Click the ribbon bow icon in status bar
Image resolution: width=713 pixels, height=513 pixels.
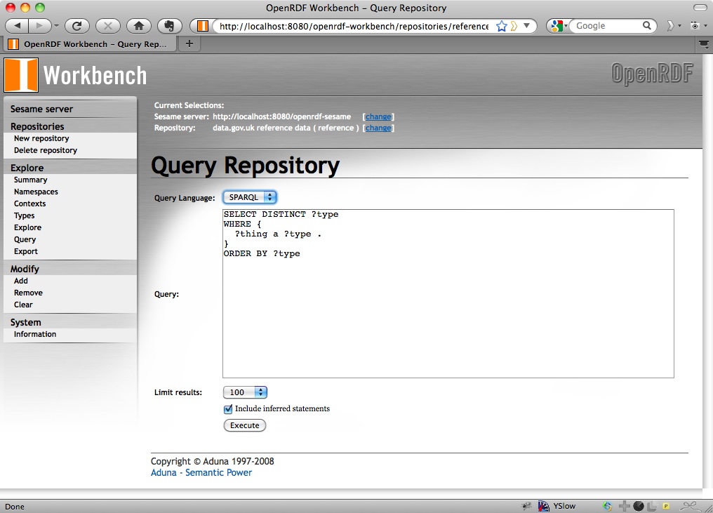click(x=691, y=506)
